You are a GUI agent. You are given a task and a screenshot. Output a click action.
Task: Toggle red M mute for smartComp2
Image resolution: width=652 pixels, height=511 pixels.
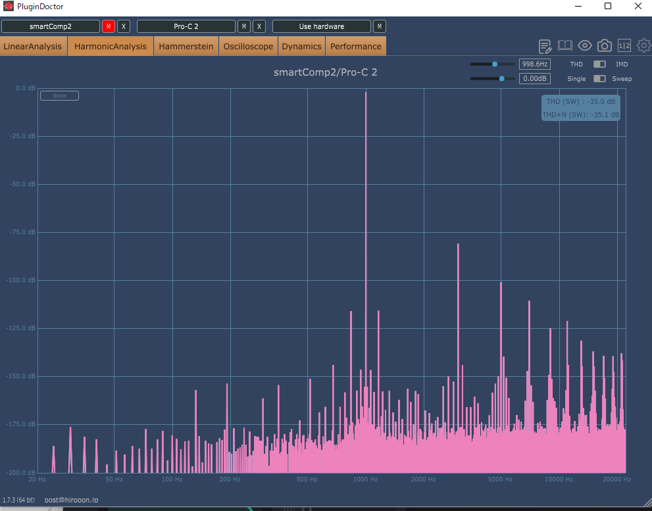(109, 26)
